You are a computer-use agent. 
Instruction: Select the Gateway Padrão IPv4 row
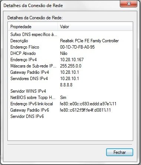(70, 72)
